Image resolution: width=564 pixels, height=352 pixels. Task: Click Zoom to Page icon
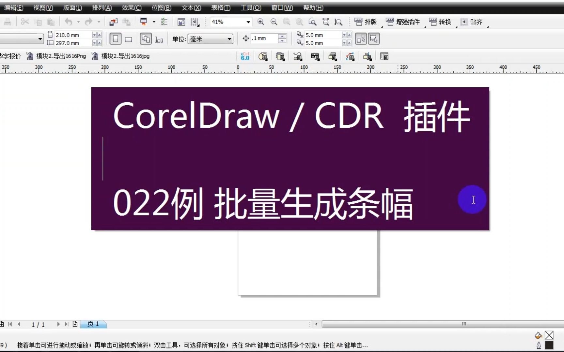pyautogui.click(x=312, y=22)
